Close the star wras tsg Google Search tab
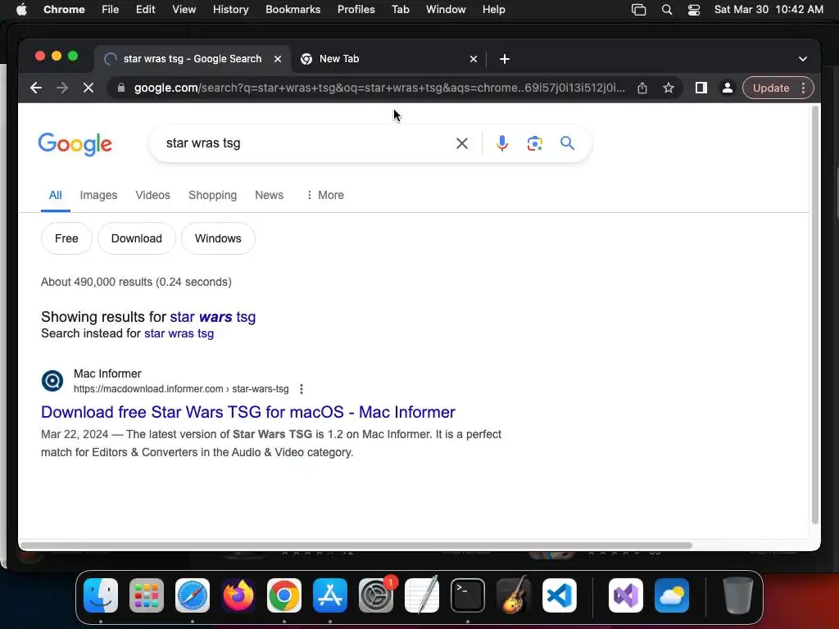Viewport: 839px width, 629px height. coord(278,59)
